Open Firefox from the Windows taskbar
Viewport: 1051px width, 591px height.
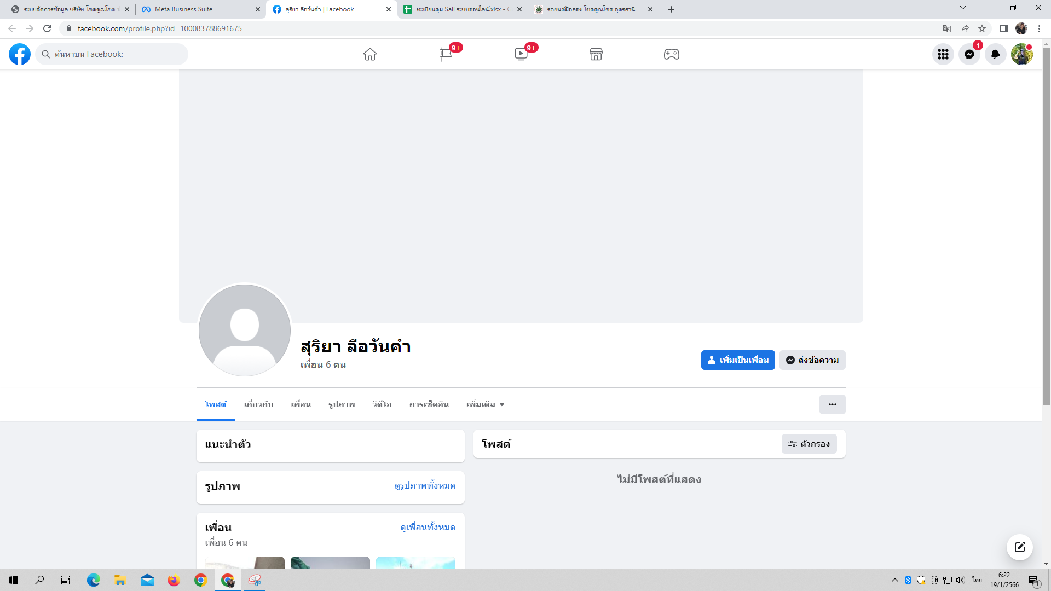(x=174, y=580)
